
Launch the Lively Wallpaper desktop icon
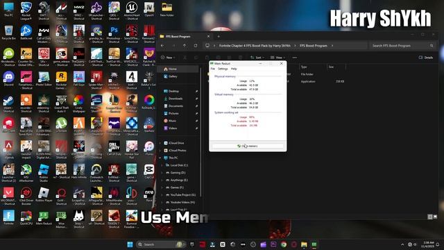point(78,103)
